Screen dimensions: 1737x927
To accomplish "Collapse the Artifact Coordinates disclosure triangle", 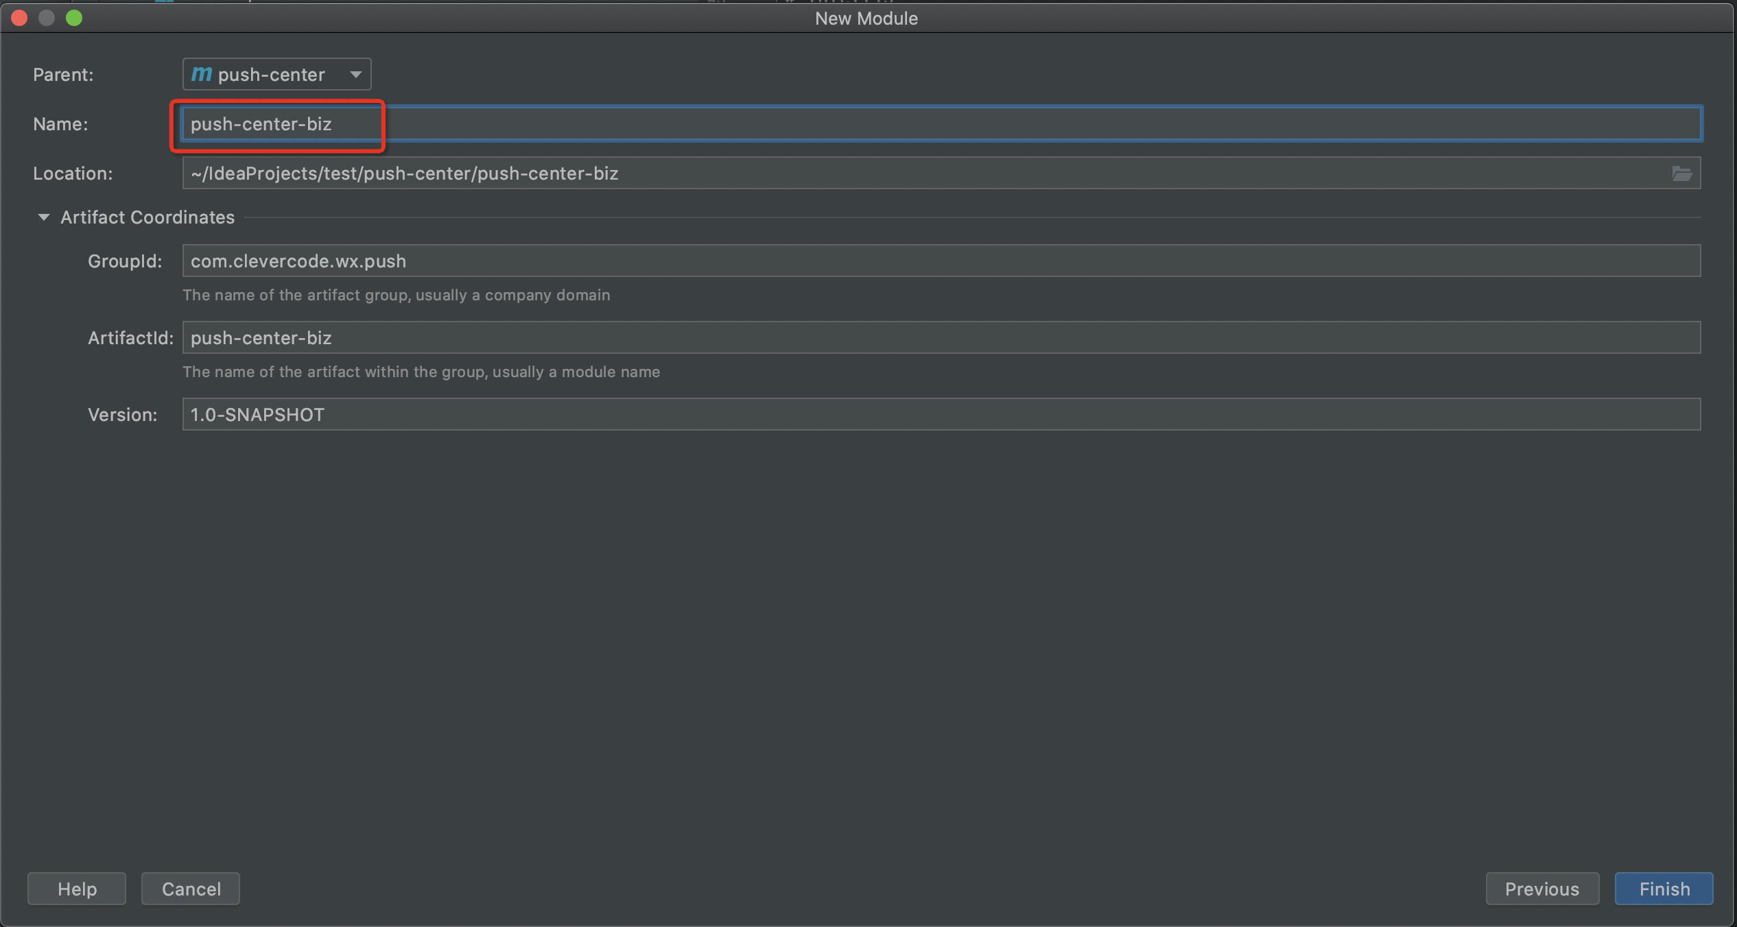I will pyautogui.click(x=43, y=217).
